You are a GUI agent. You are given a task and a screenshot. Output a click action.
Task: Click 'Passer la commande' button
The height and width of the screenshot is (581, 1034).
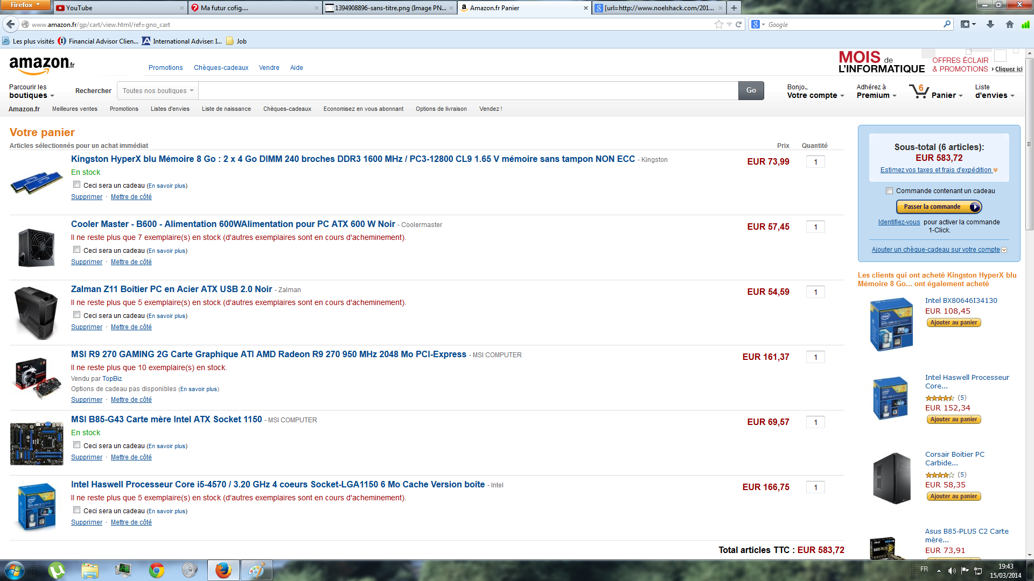coord(938,207)
